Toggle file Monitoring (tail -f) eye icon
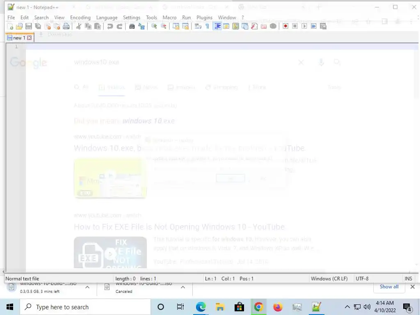This screenshot has height=315, width=420. coord(273,26)
